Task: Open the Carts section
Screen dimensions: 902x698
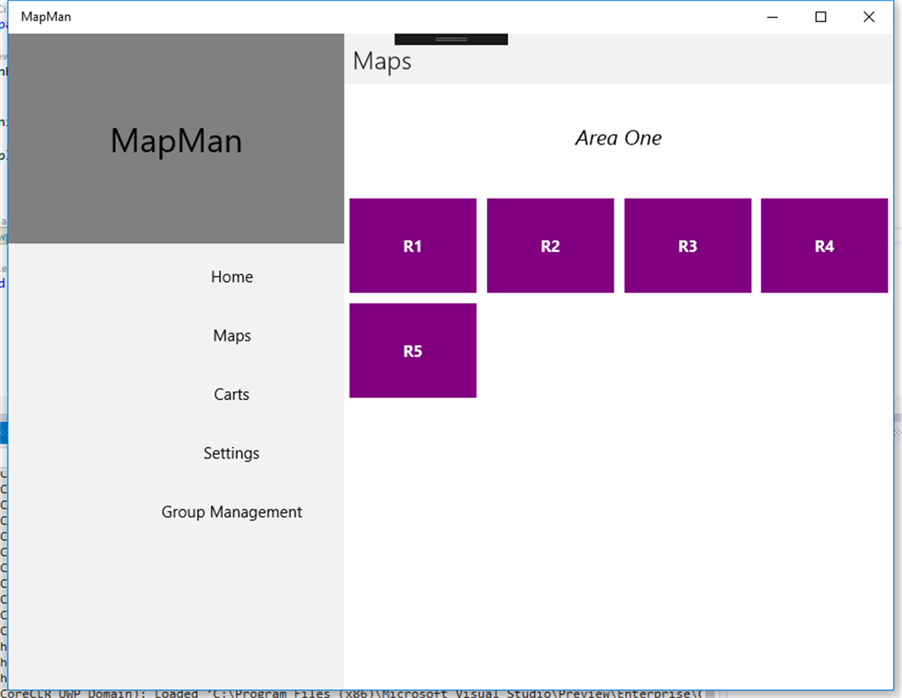Action: (x=231, y=394)
